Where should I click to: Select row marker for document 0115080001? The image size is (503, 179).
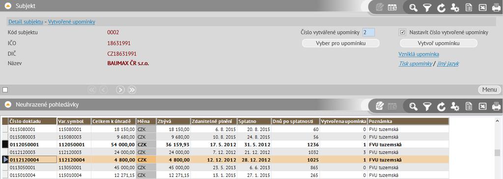pos(5,129)
